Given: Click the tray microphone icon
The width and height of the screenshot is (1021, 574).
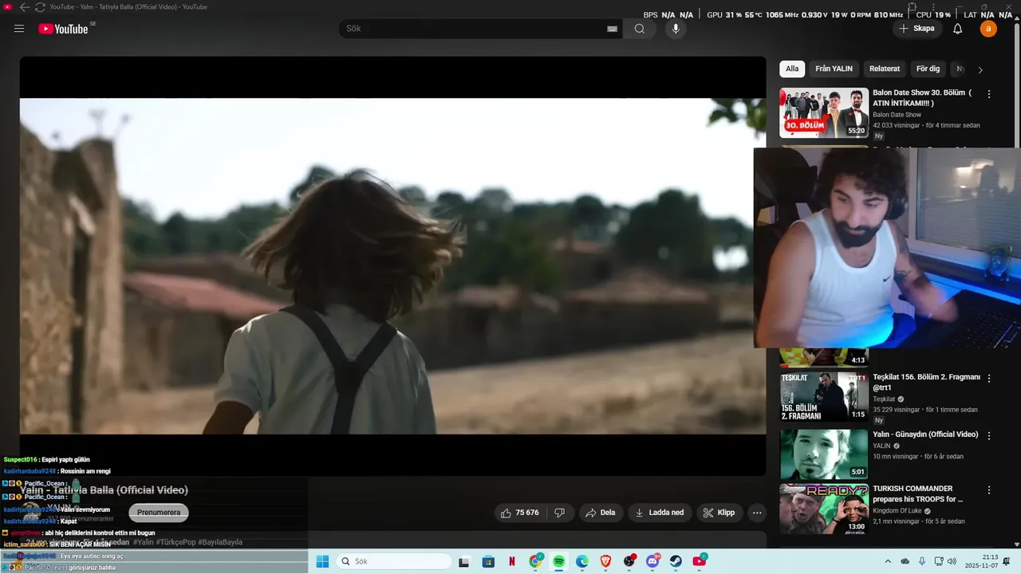Looking at the screenshot, I should pyautogui.click(x=922, y=562).
